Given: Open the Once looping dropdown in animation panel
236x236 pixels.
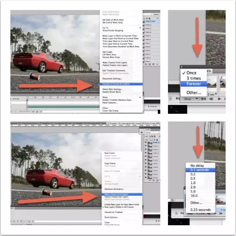Looking at the screenshot, I should coord(190,99).
